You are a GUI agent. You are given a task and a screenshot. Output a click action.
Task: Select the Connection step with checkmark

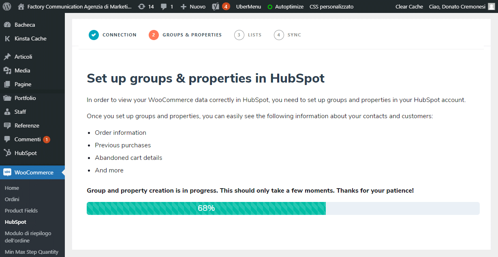(x=113, y=35)
